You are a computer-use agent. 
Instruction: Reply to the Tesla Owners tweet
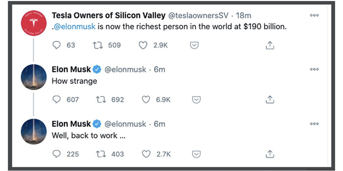coord(57,45)
